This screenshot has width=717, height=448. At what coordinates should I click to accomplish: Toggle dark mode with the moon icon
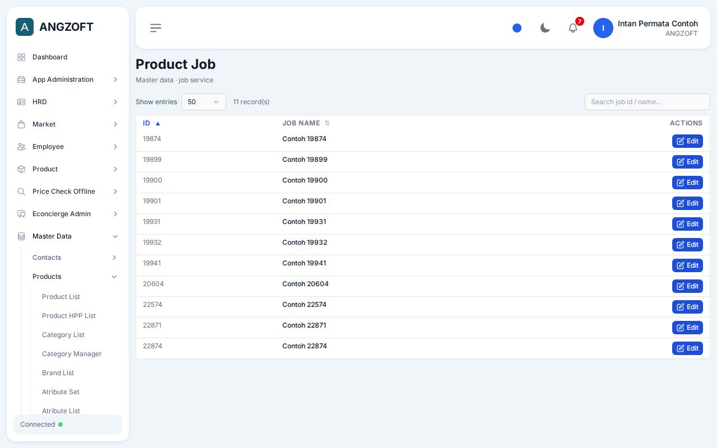coord(545,28)
